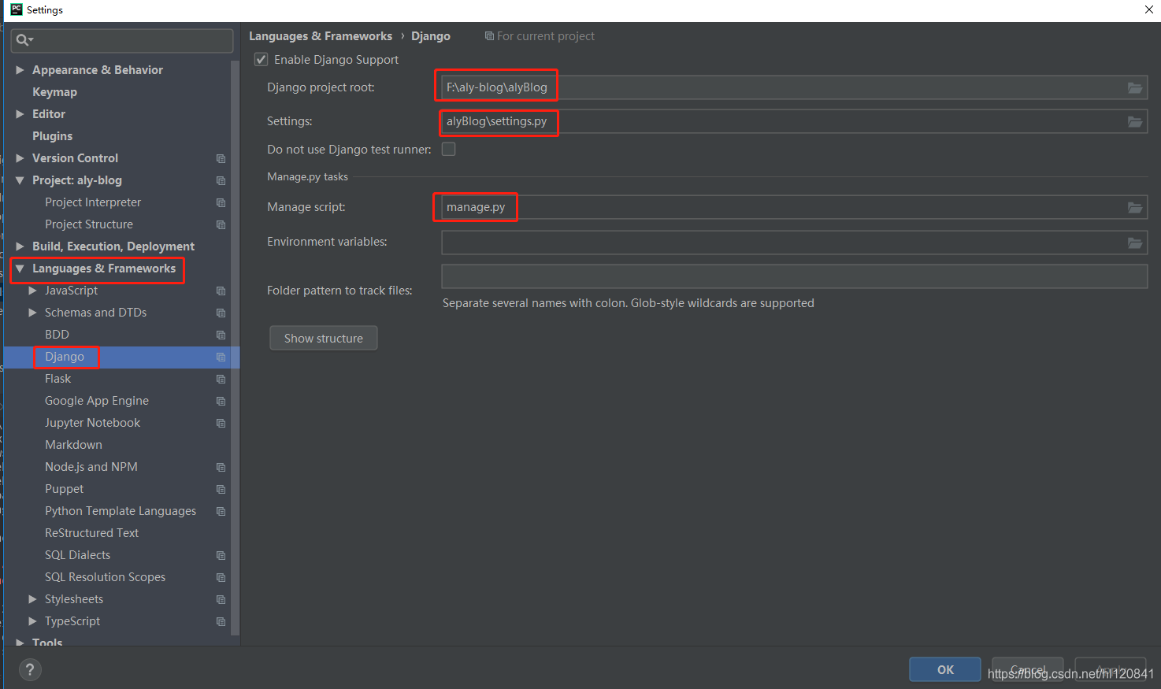Click project-level icon beside Version Control
Screen dimensions: 1161x689
[x=221, y=158]
